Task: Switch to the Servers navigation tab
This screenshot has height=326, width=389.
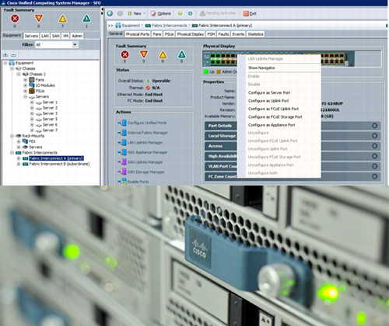Action: click(31, 36)
